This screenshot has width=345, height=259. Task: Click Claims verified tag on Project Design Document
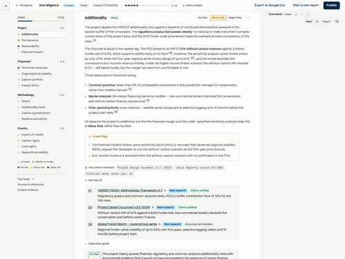click(187, 207)
